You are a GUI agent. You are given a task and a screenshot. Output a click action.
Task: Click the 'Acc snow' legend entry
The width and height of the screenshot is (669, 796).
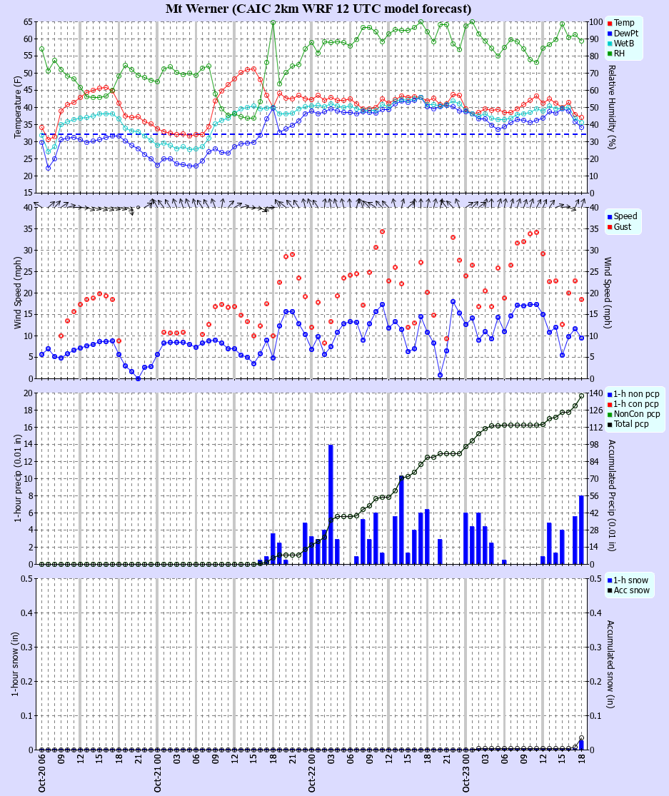tap(628, 590)
